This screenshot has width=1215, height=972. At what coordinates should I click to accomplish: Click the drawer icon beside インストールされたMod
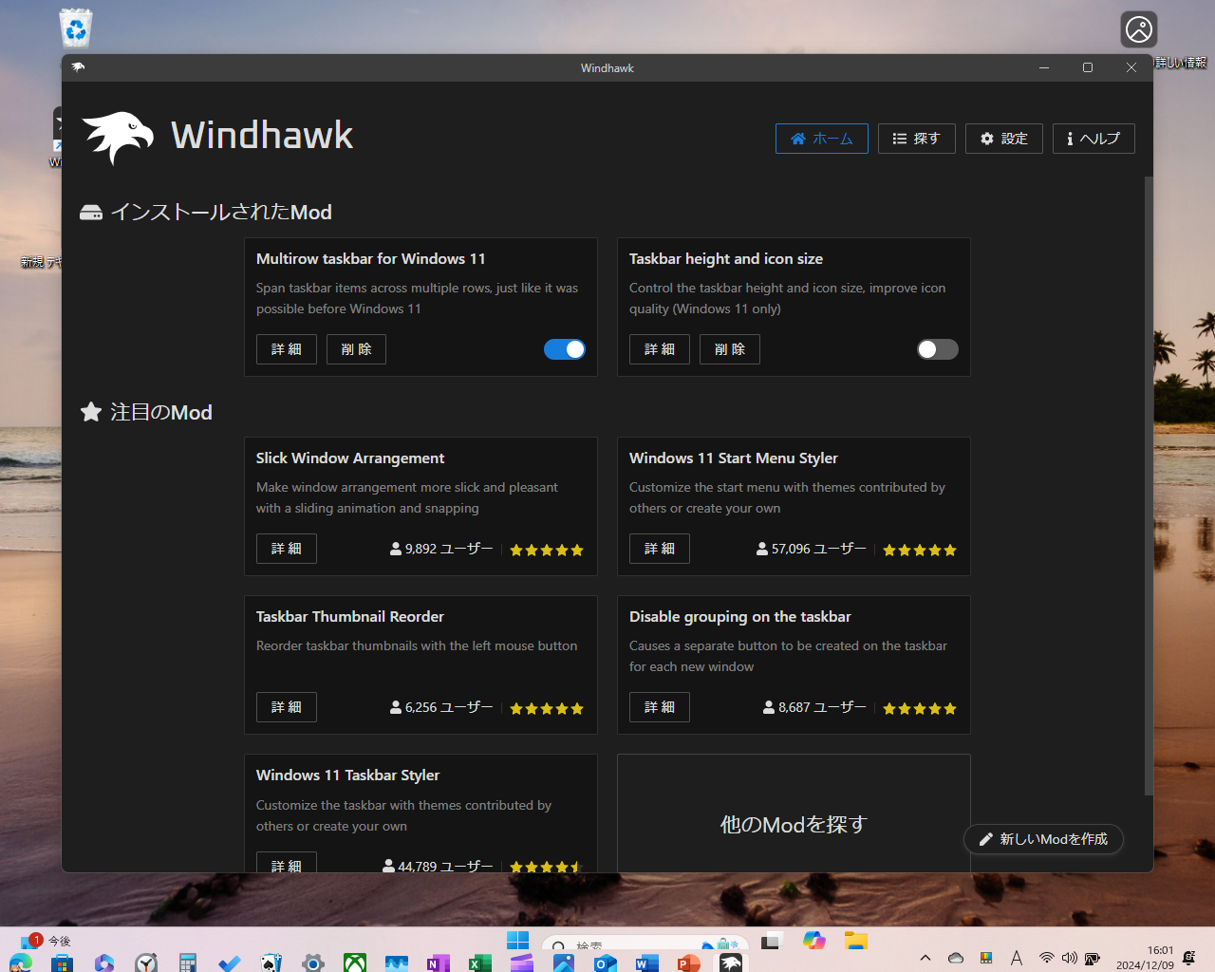91,212
